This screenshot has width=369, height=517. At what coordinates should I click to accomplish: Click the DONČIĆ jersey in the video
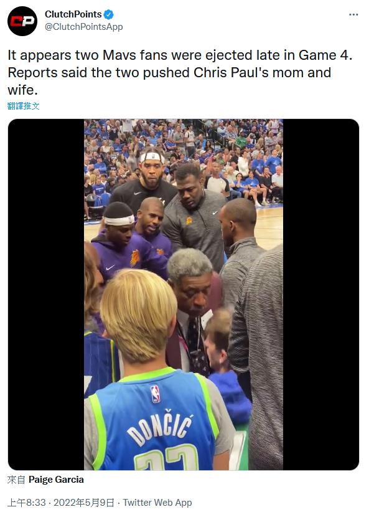(158, 422)
